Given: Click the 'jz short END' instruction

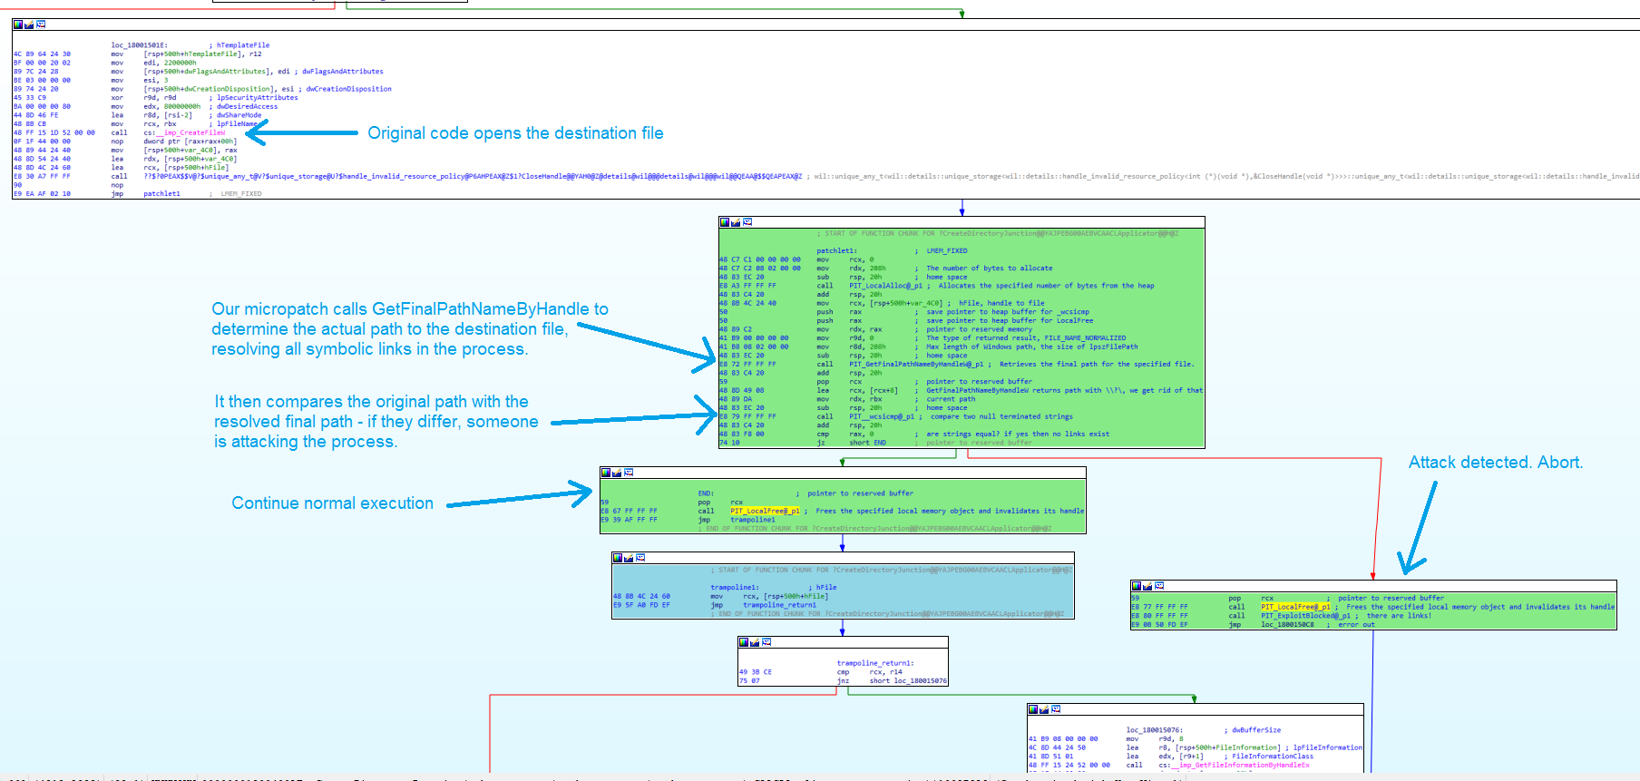Looking at the screenshot, I should pyautogui.click(x=851, y=443).
